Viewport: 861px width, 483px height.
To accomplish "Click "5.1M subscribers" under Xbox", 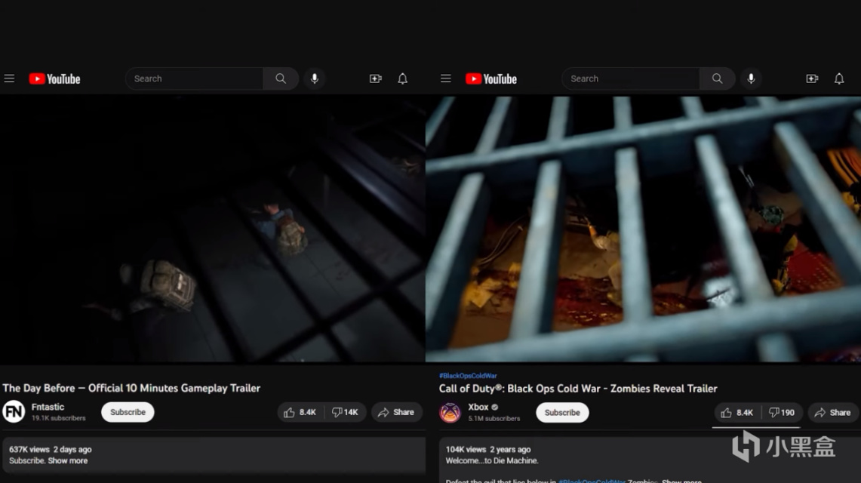I will (x=494, y=419).
